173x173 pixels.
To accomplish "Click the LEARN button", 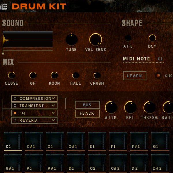I will (135, 76).
